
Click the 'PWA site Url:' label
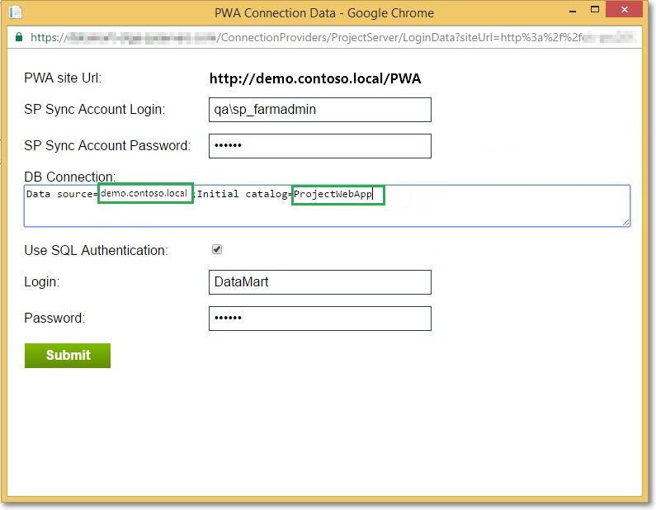point(63,78)
